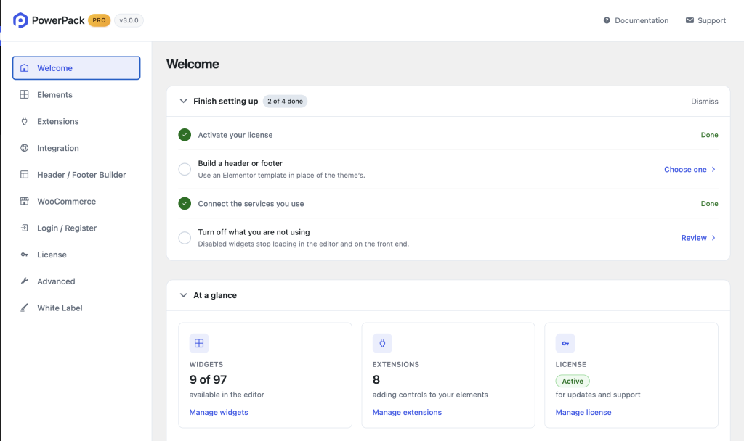The height and width of the screenshot is (441, 744).
Task: Click the Support envelope icon
Action: click(x=690, y=20)
